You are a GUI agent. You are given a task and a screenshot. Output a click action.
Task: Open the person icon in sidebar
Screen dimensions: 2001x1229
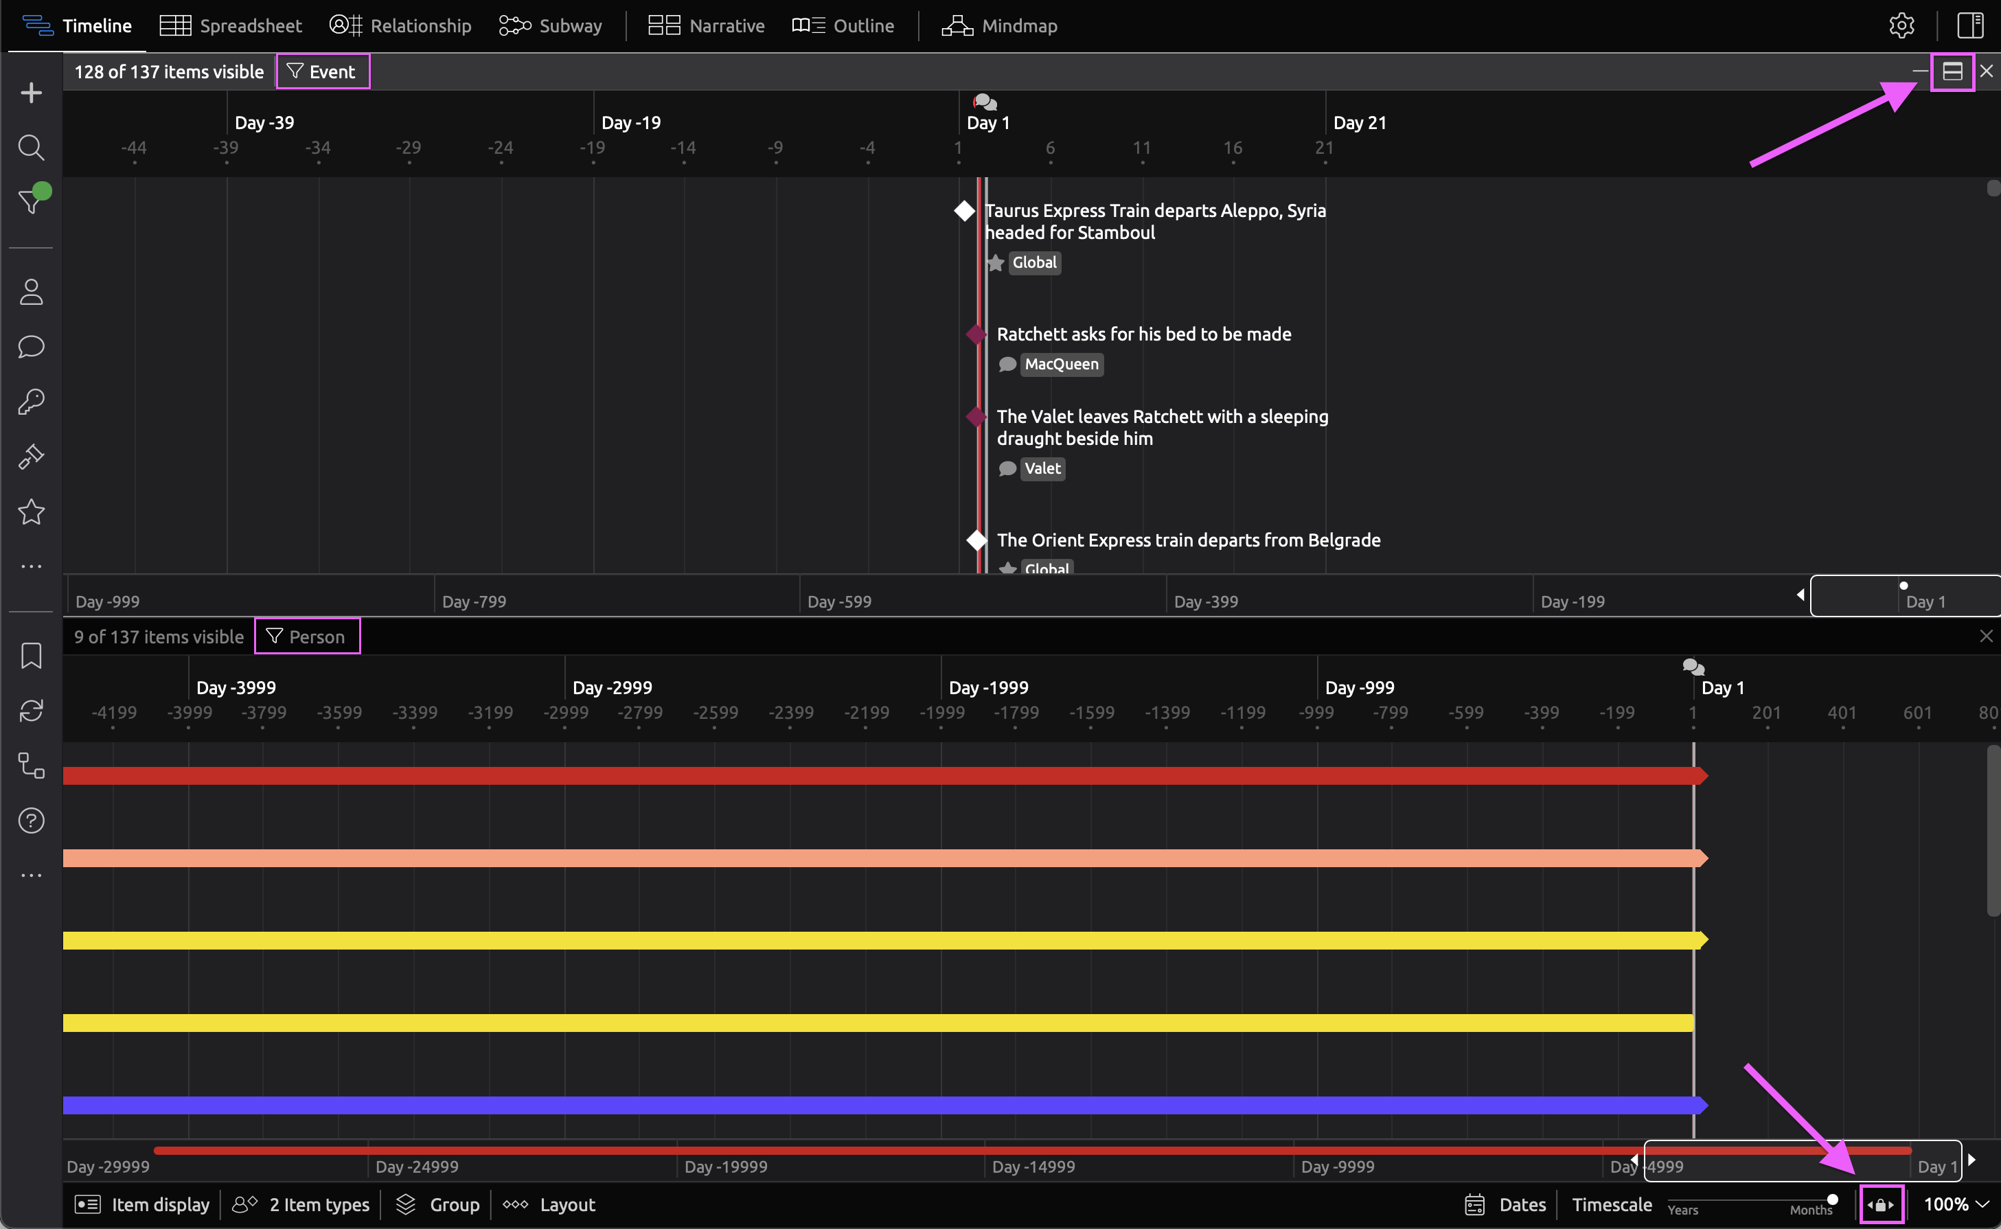(x=31, y=292)
